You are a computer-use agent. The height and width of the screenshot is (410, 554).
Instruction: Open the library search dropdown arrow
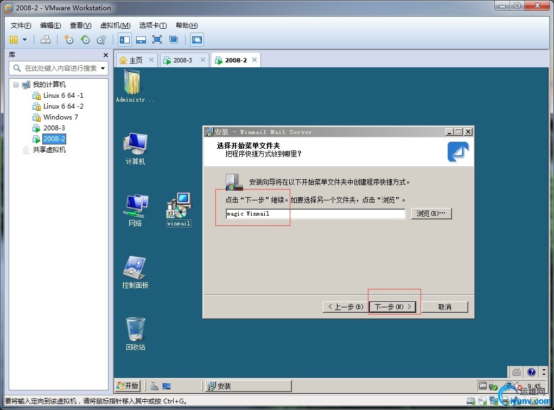click(103, 68)
